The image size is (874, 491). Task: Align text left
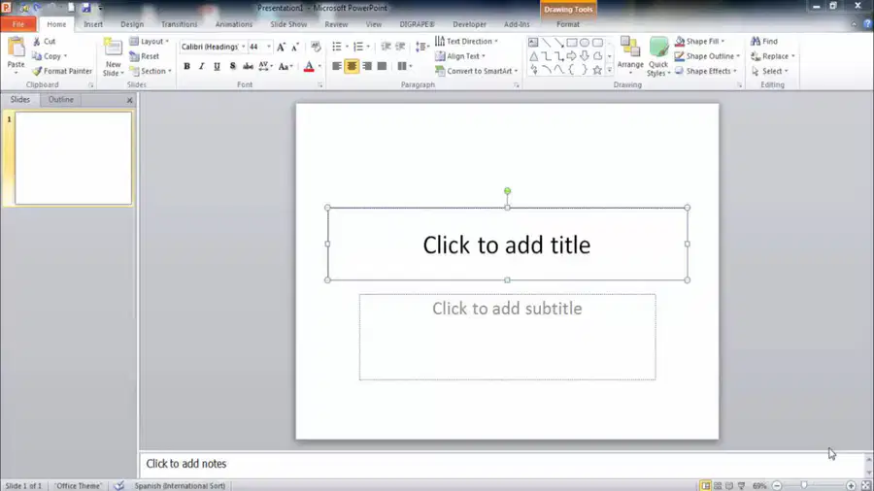point(337,66)
